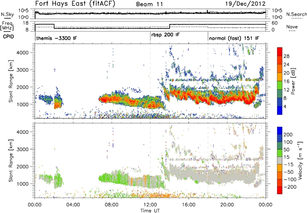
Task: Click the 'CPID' row label
Action: tap(8, 37)
